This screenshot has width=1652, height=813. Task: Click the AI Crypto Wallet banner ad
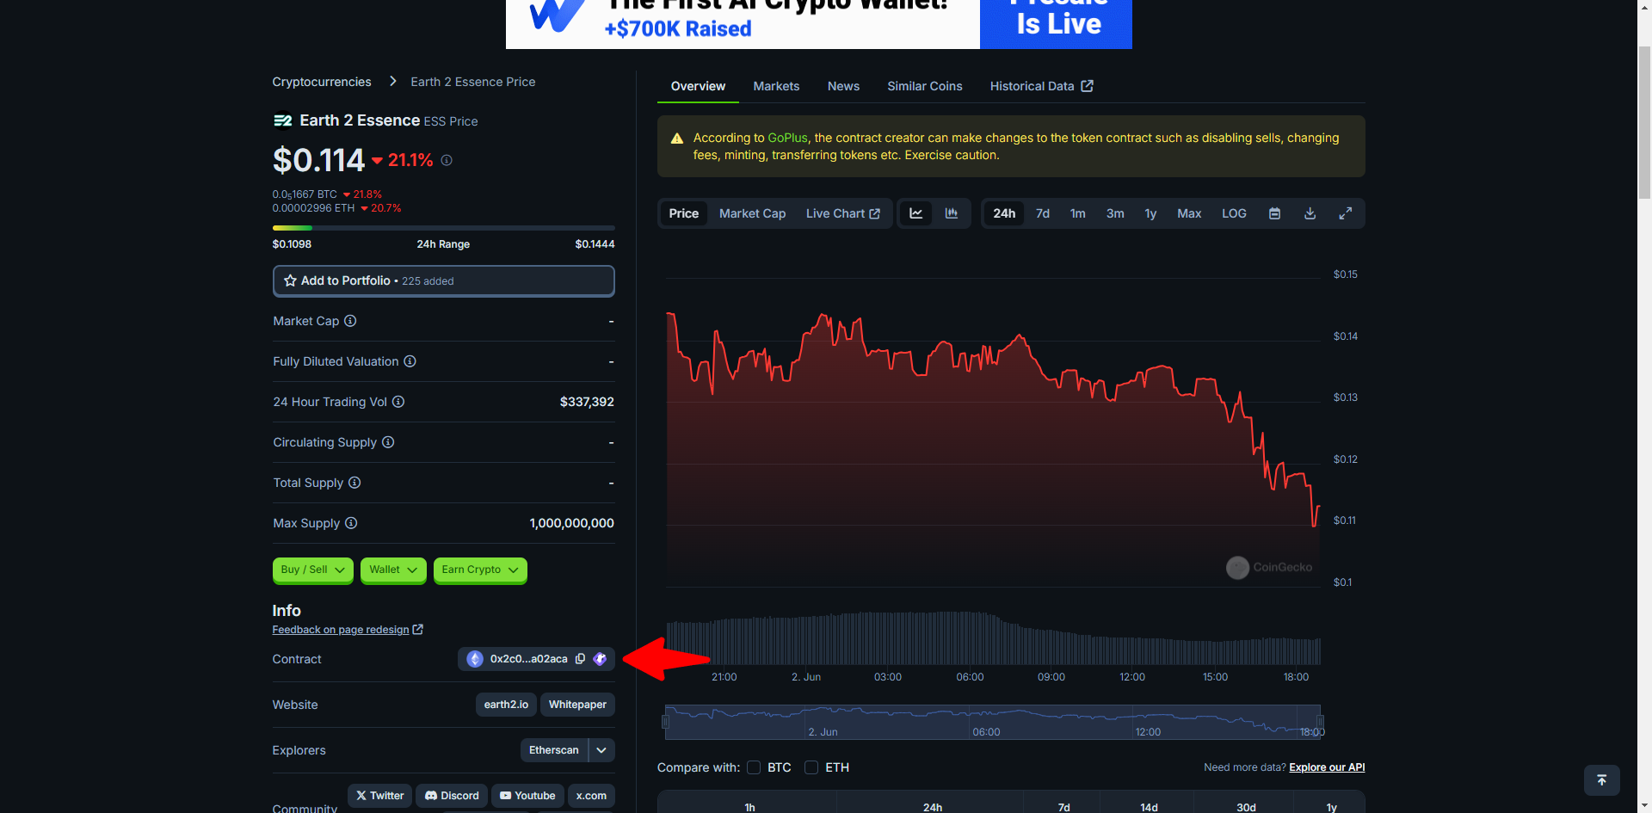(x=819, y=24)
